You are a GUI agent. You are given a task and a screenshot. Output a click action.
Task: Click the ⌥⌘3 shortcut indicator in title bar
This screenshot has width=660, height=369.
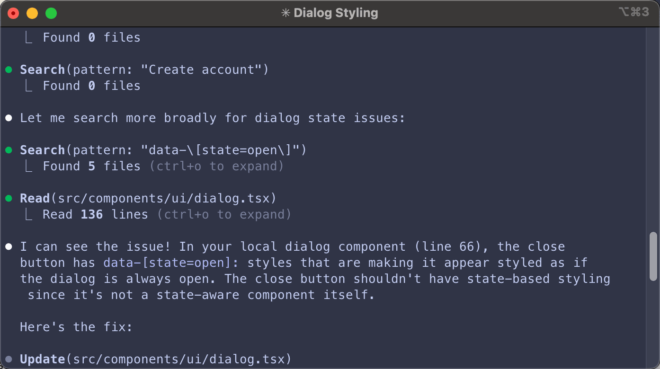tap(633, 13)
